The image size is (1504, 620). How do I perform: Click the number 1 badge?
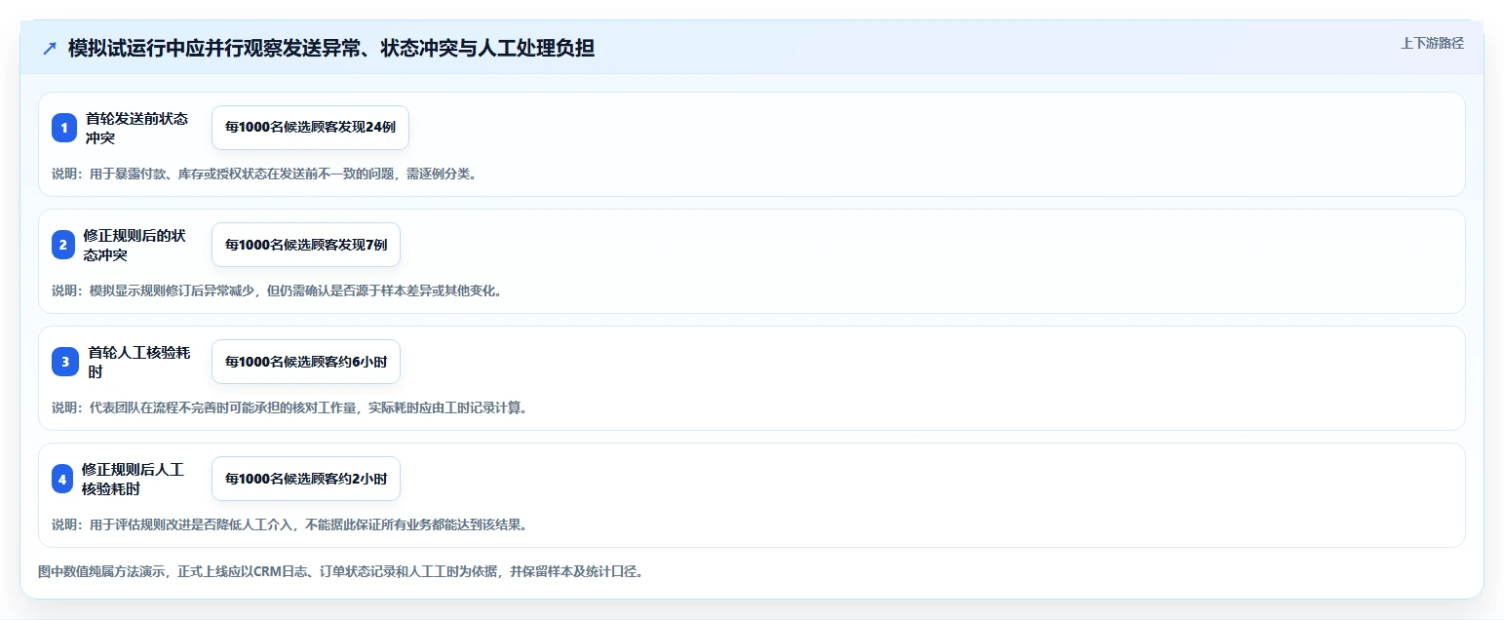click(x=64, y=128)
